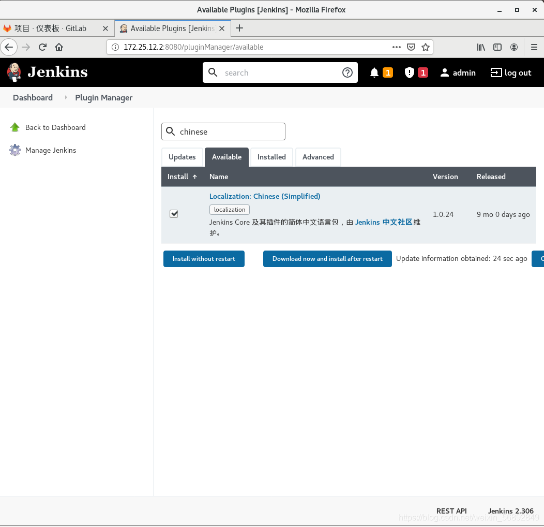
Task: Open the site information icon in the address bar
Action: coord(115,47)
